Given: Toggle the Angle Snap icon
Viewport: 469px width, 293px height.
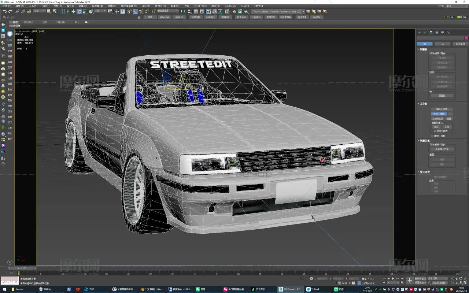Looking at the screenshot, I should [135, 11].
